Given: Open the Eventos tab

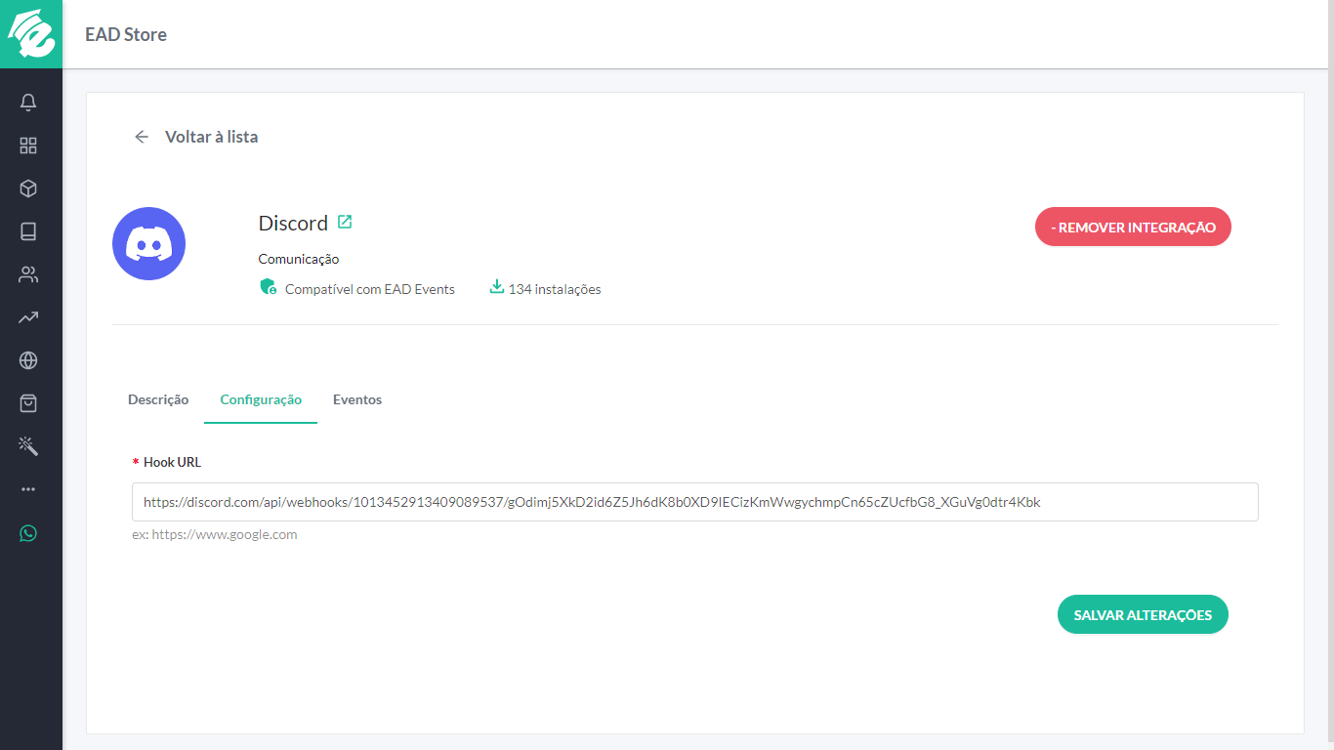Looking at the screenshot, I should tap(357, 399).
